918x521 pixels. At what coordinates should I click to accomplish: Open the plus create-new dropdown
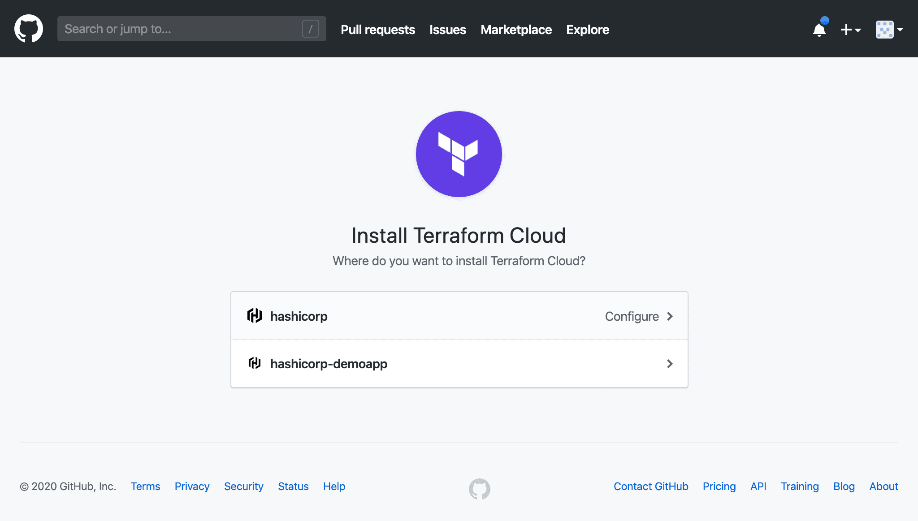pos(850,30)
